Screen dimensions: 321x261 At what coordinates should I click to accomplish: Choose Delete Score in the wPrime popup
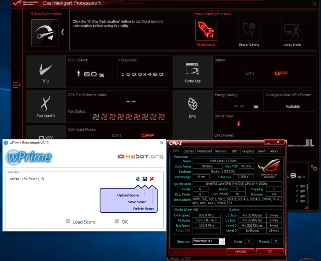pyautogui.click(x=144, y=209)
